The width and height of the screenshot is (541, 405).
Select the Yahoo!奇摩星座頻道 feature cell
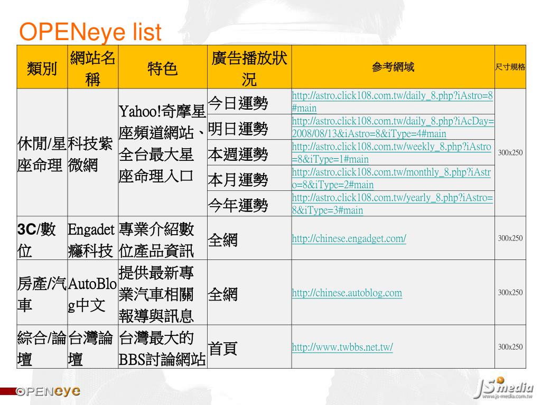coord(163,152)
